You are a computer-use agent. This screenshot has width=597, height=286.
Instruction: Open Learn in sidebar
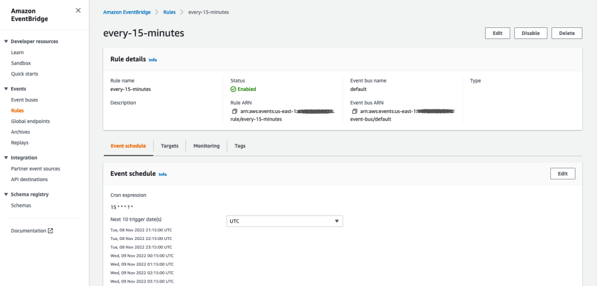coord(17,52)
